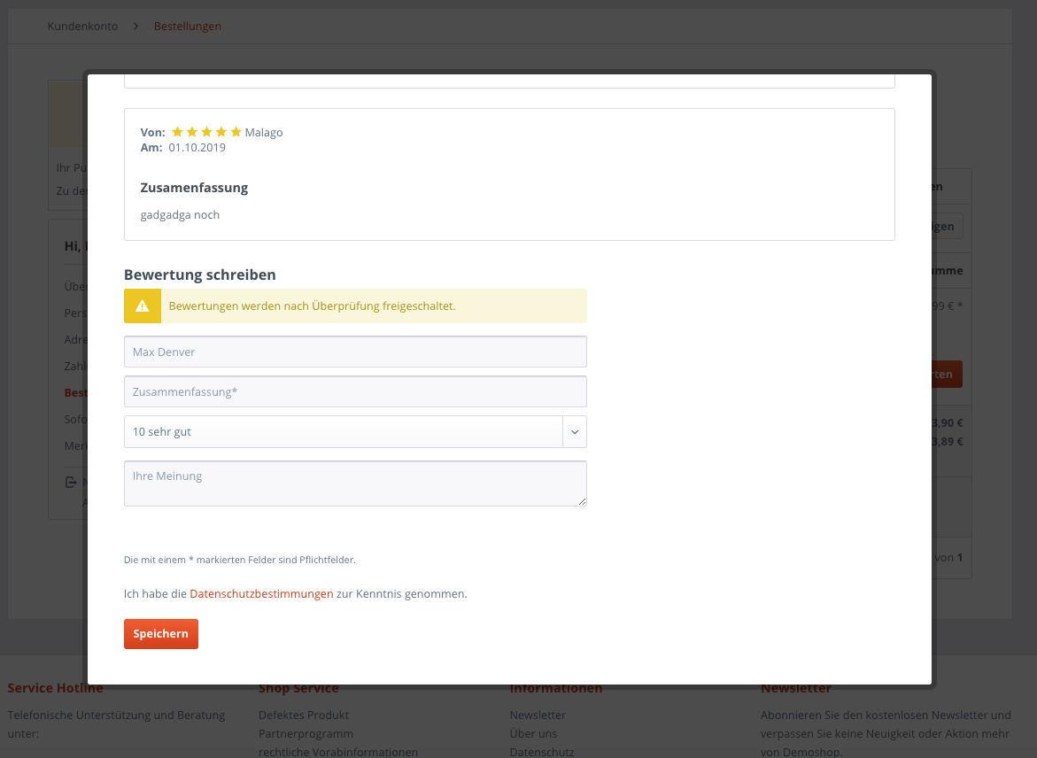Click the resize grip of Ihre Meinung textarea

582,501
